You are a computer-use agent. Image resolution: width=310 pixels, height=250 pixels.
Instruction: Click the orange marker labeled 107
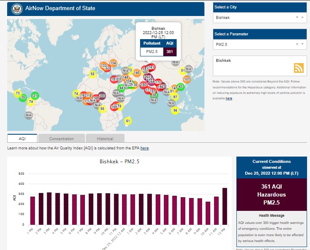(187, 79)
